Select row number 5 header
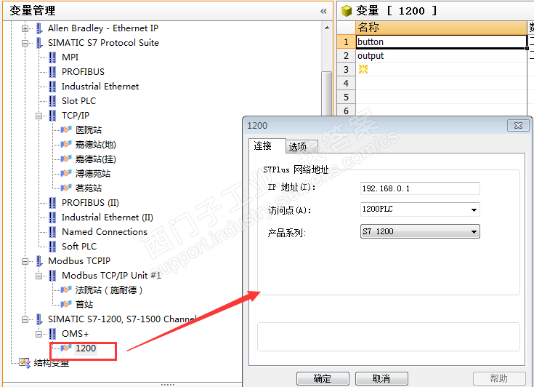Viewport: 534px width, 387px height. coord(346,97)
